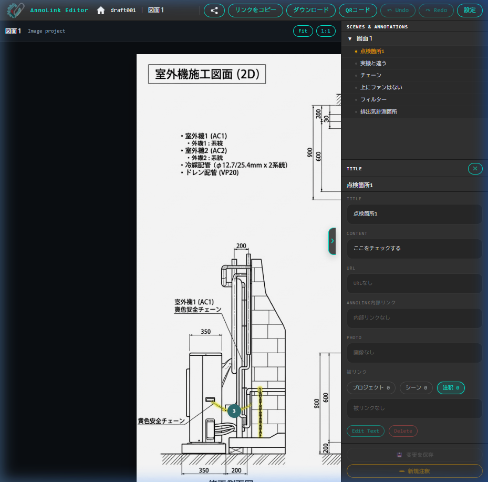The height and width of the screenshot is (482, 488).
Task: Click the share icon in the top bar
Action: (x=214, y=11)
